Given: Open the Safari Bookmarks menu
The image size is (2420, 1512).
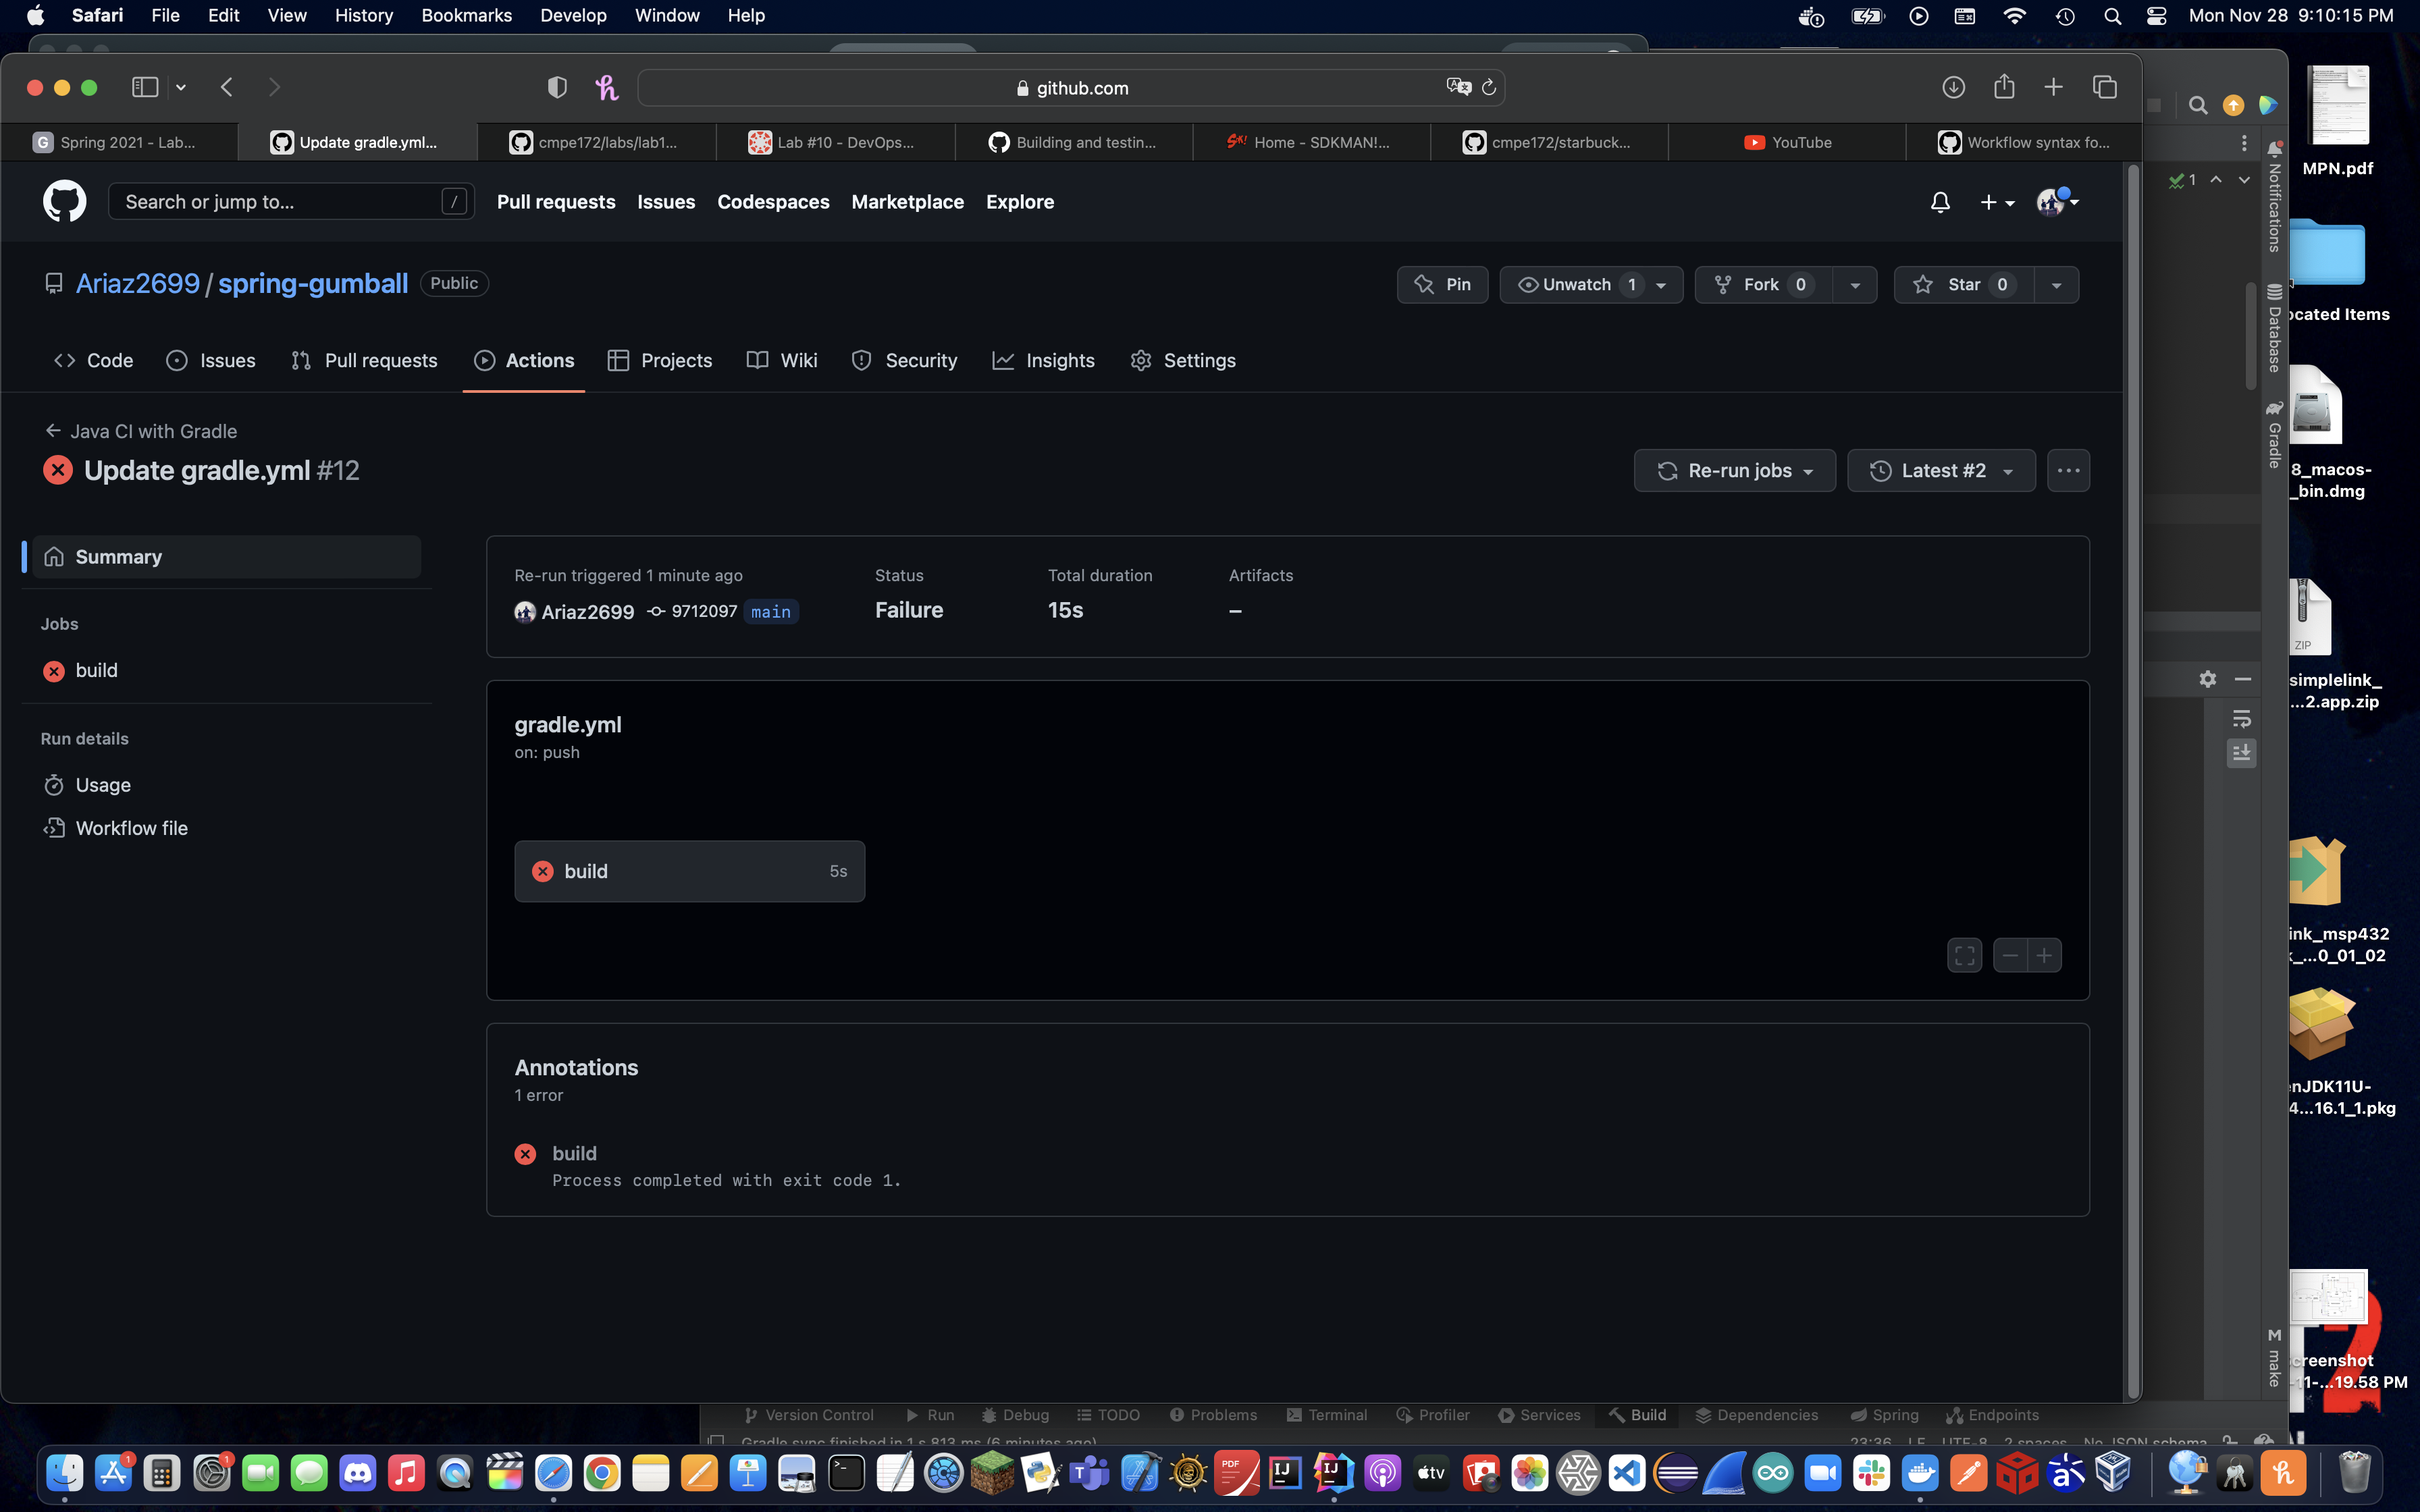Looking at the screenshot, I should pyautogui.click(x=466, y=15).
